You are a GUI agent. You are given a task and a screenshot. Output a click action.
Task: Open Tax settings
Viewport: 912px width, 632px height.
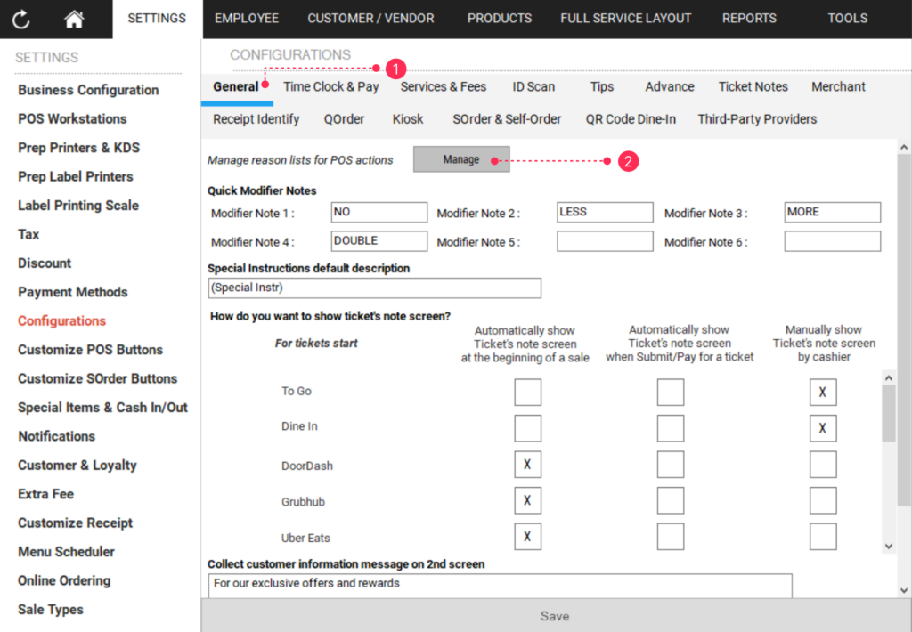[28, 234]
